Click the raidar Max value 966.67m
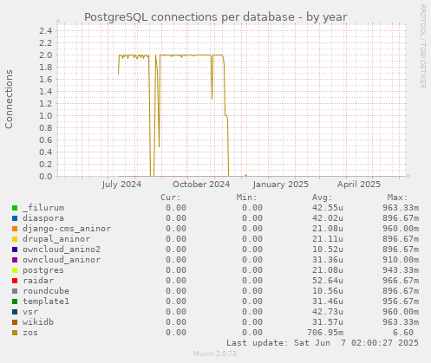This screenshot has width=431, height=363. coord(401,281)
